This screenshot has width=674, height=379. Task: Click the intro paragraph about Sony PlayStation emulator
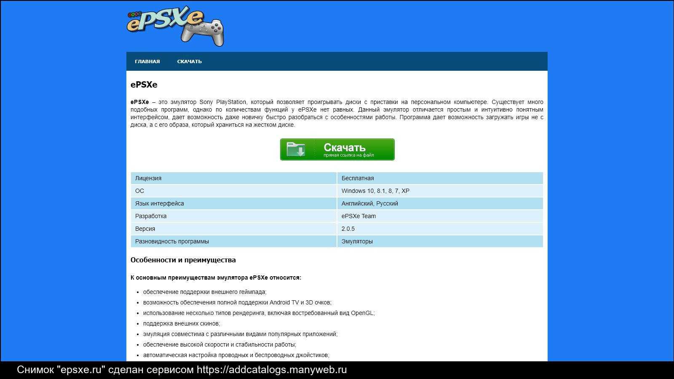(337, 113)
